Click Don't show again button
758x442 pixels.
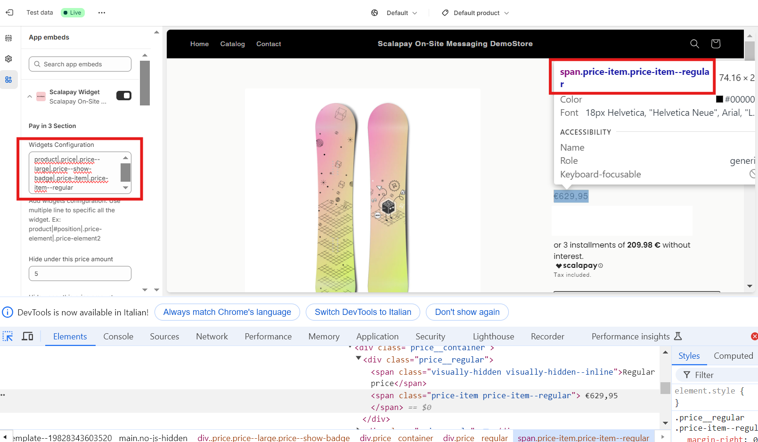tap(467, 312)
